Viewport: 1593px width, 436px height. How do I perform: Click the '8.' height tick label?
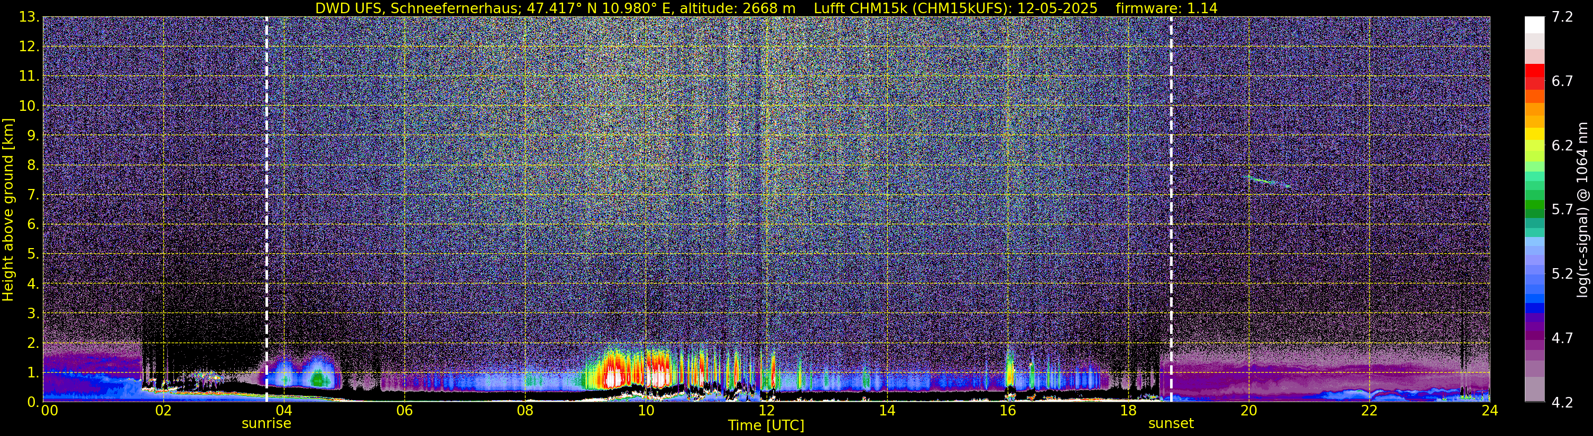[x=32, y=165]
